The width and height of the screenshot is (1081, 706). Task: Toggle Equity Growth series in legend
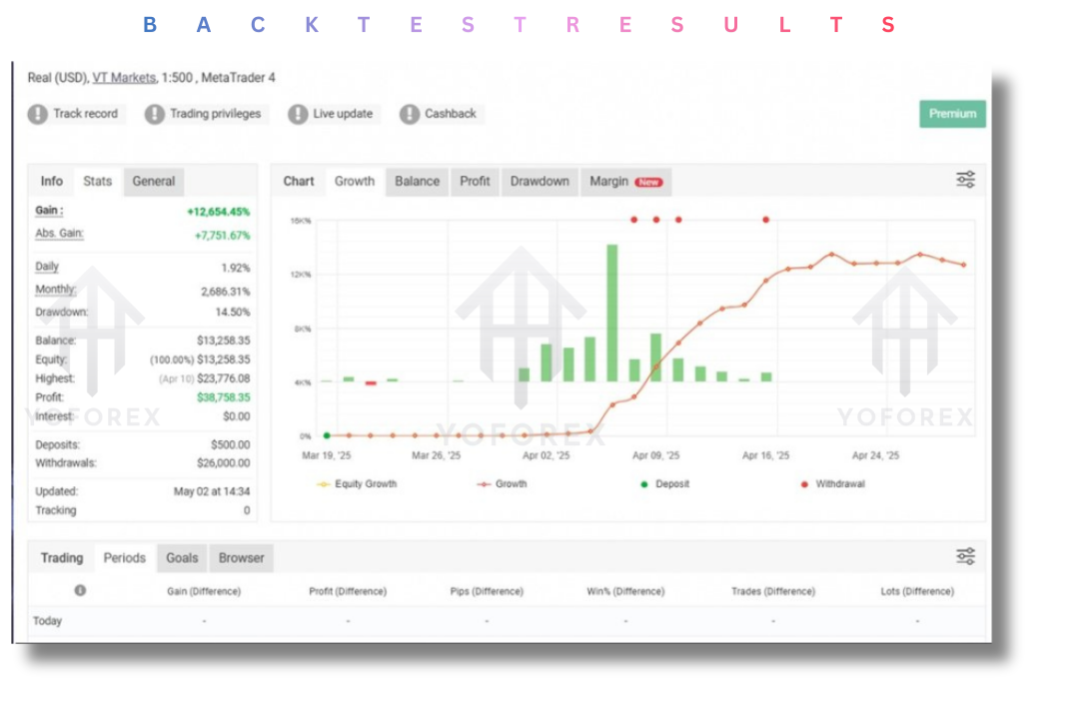357,484
